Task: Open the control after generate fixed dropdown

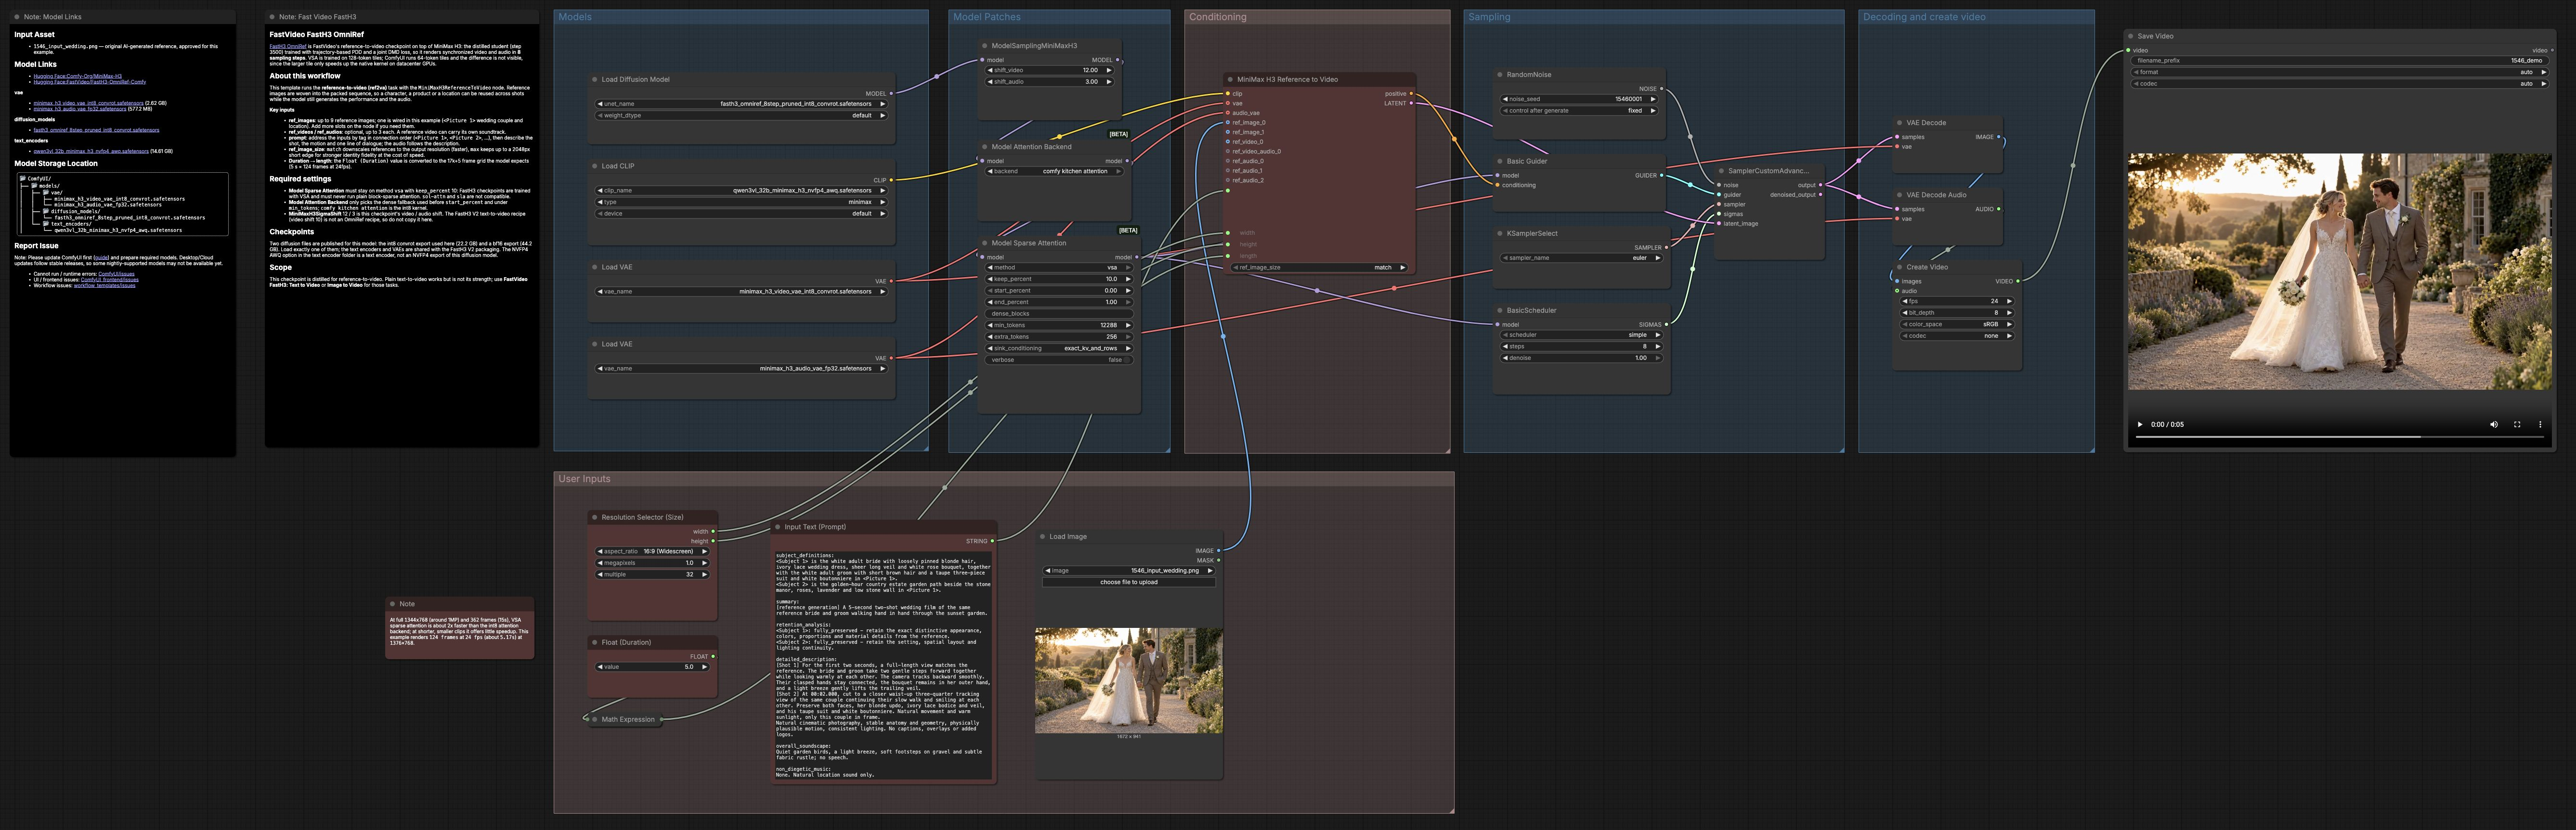Action: point(1579,111)
